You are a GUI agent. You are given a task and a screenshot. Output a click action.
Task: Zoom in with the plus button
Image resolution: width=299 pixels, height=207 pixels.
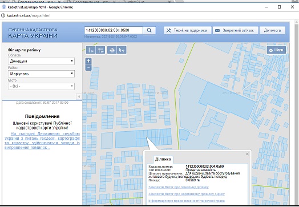tap(88, 61)
